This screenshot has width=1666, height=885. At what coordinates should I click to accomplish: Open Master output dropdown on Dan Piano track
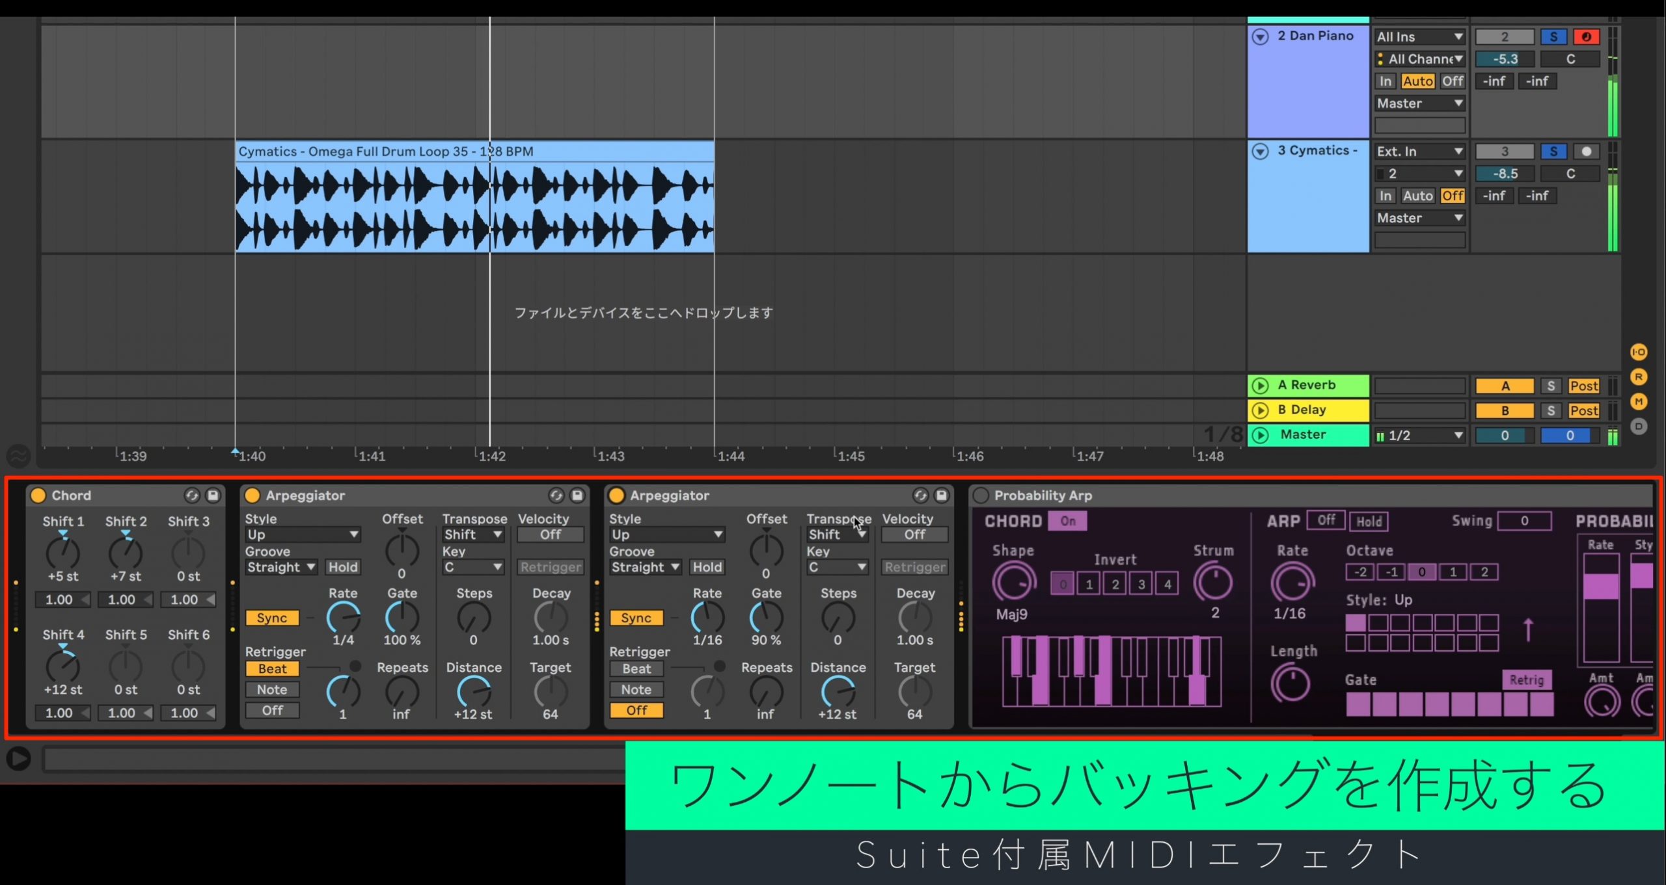1419,103
